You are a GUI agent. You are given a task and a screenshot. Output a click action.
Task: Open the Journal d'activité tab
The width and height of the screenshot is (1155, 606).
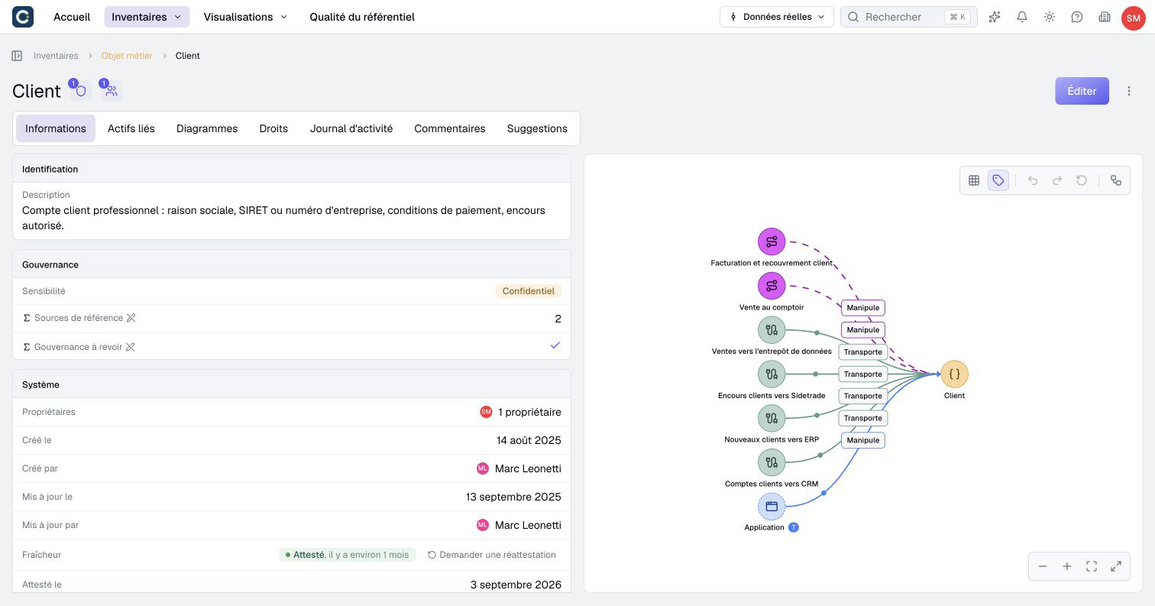point(351,128)
